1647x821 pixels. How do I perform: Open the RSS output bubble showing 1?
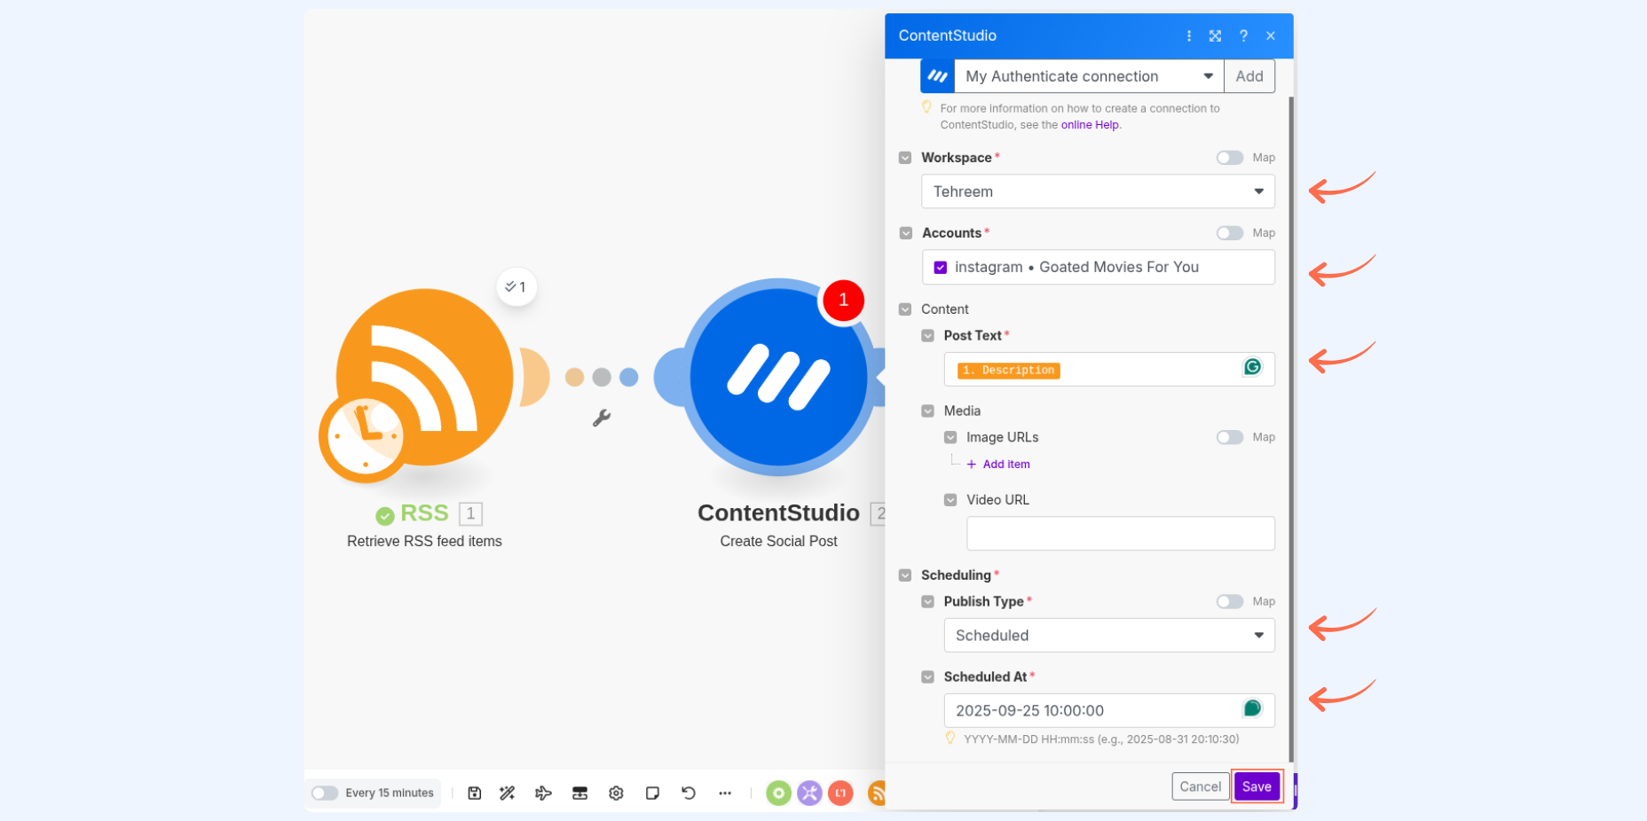pyautogui.click(x=516, y=286)
